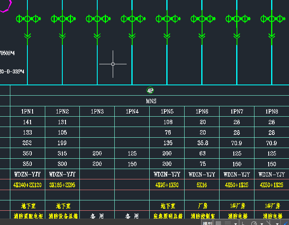Select cable size 4X50+1X25 under 1PN7
The height and width of the screenshot is (225, 289).
[237, 185]
